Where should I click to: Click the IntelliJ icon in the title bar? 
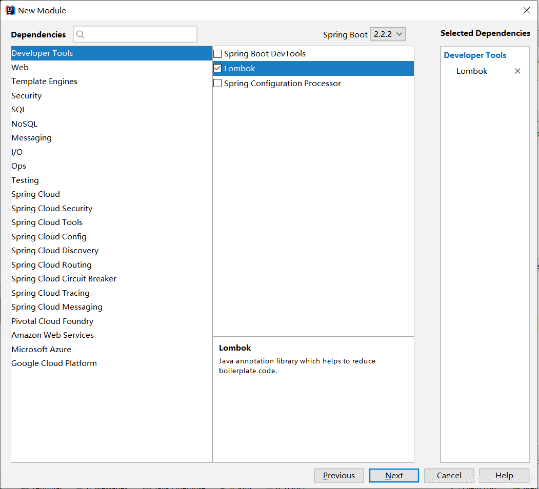10,10
